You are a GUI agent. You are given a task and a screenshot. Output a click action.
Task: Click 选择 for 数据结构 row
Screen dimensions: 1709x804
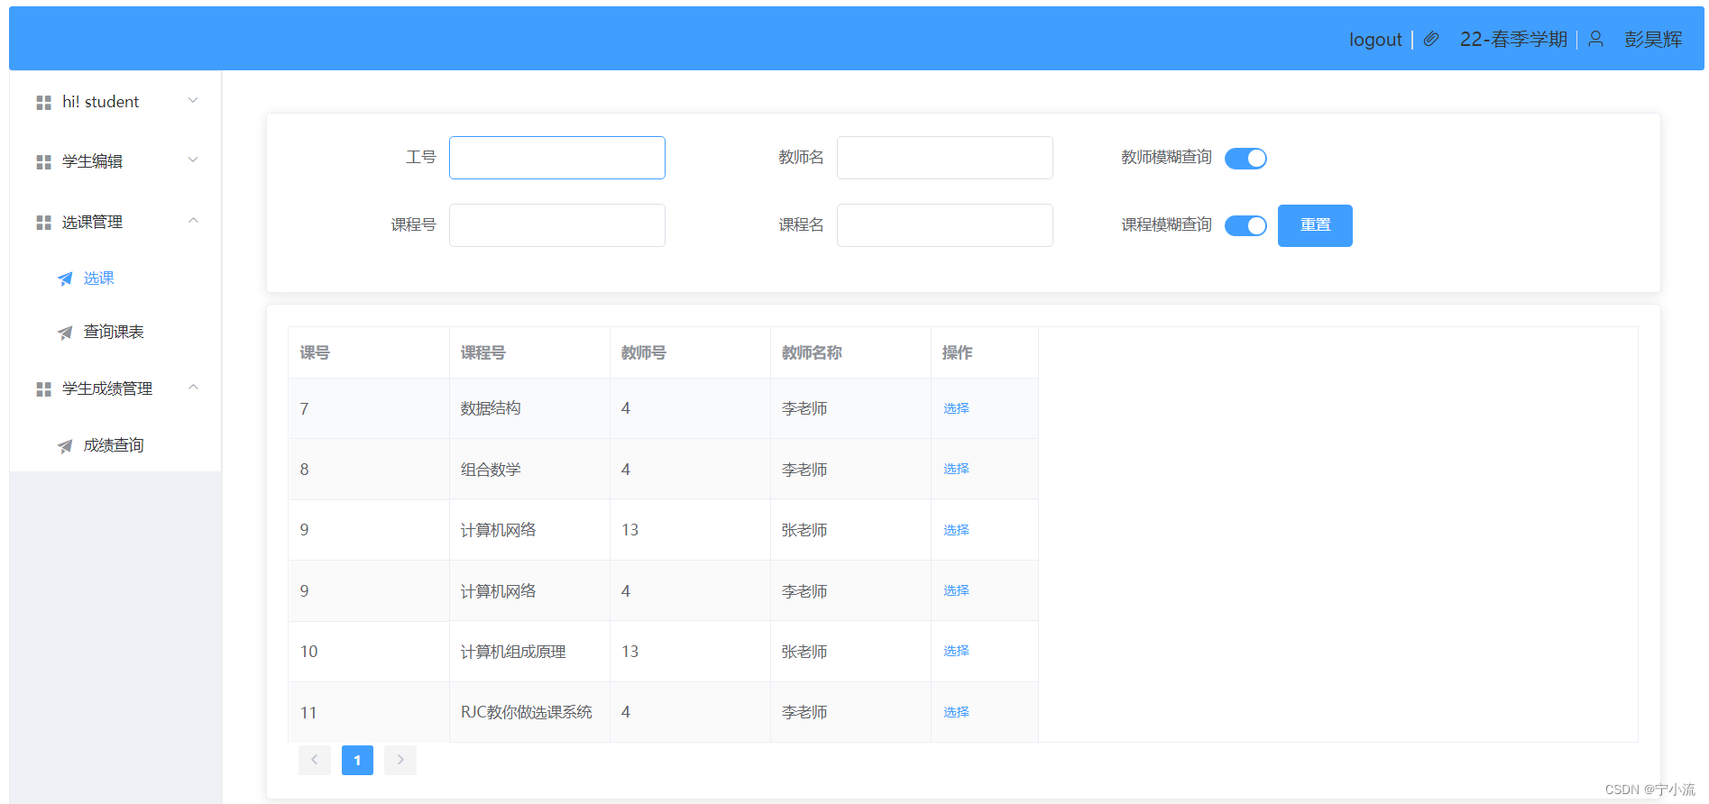[956, 408]
